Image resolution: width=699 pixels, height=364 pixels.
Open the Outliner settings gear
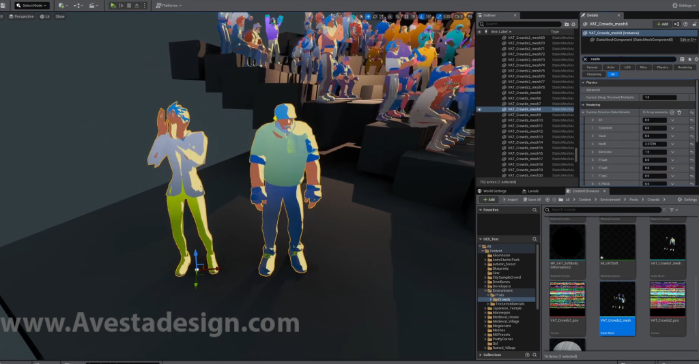click(x=573, y=24)
